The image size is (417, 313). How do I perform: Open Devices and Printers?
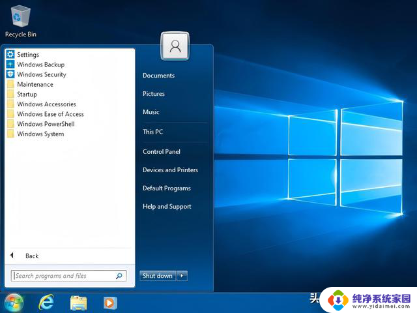(170, 170)
